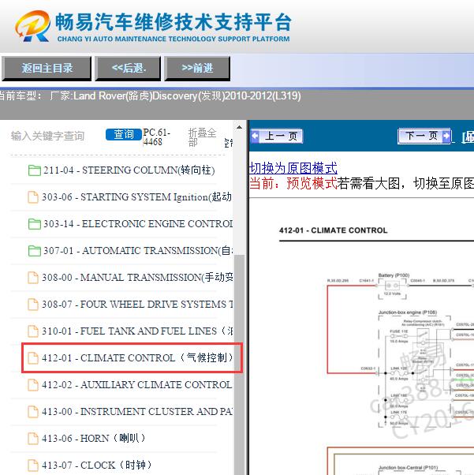474x475 pixels.
Task: Open 308-07 FOUR WHEEL DRIVE SYSTEMS entry
Action: pyautogui.click(x=137, y=304)
